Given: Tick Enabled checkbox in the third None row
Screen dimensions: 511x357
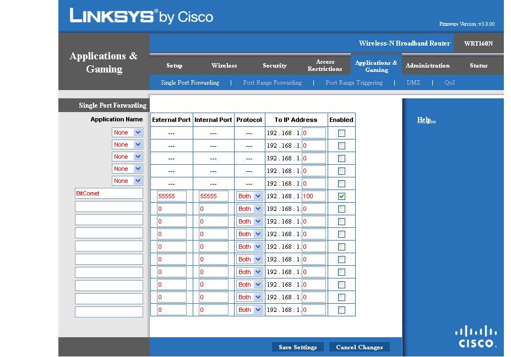Looking at the screenshot, I should (341, 158).
